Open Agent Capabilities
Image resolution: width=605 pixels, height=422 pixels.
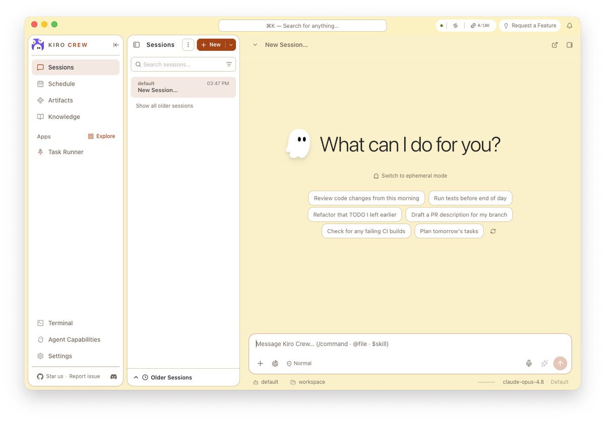click(x=76, y=339)
